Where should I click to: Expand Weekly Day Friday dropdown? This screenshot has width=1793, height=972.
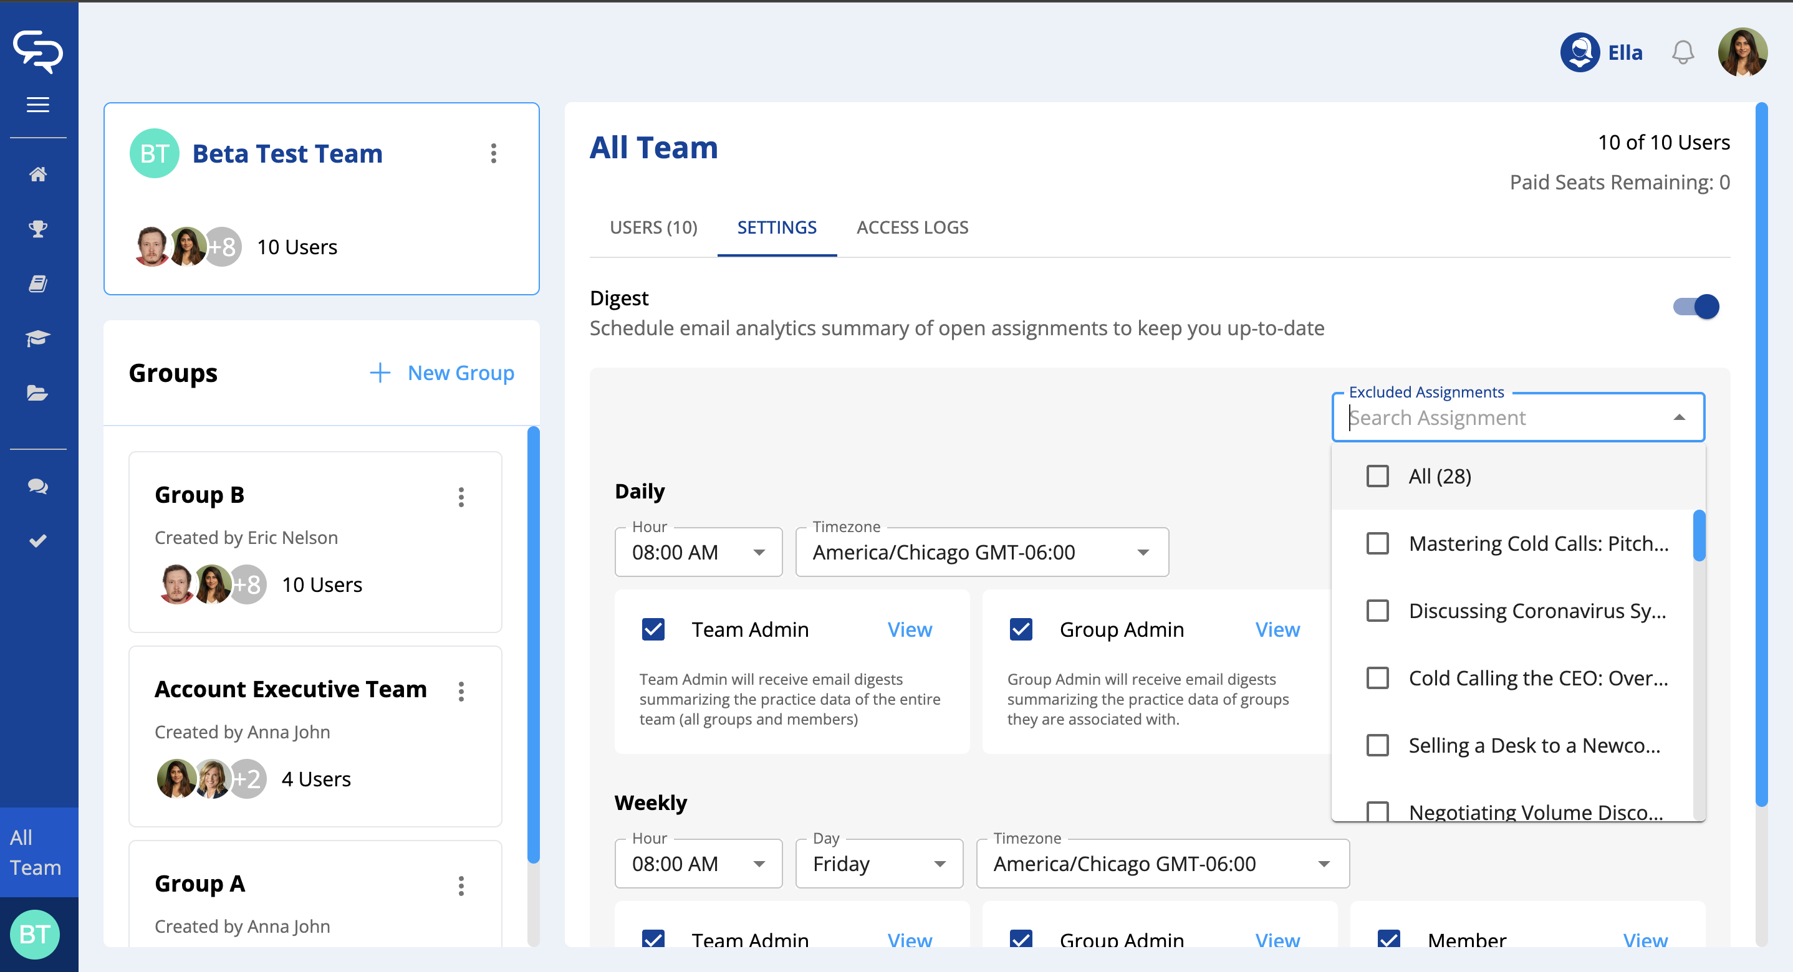(878, 864)
